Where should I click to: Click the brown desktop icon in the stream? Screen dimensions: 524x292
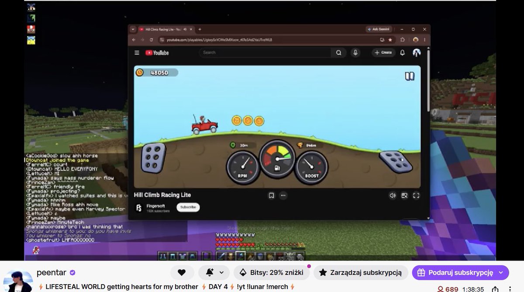[x=31, y=29]
